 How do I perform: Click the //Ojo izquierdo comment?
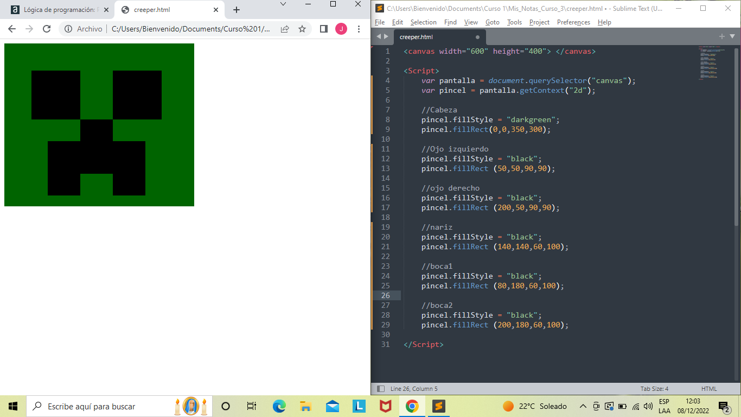click(x=455, y=149)
